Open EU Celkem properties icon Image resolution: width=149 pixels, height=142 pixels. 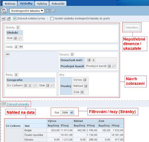(25, 86)
